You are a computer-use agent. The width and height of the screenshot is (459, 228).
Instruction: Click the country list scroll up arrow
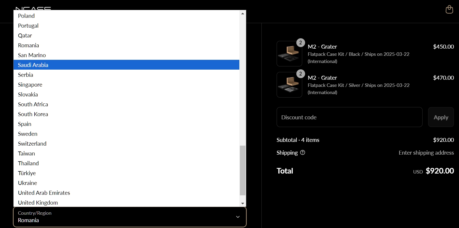(x=243, y=14)
